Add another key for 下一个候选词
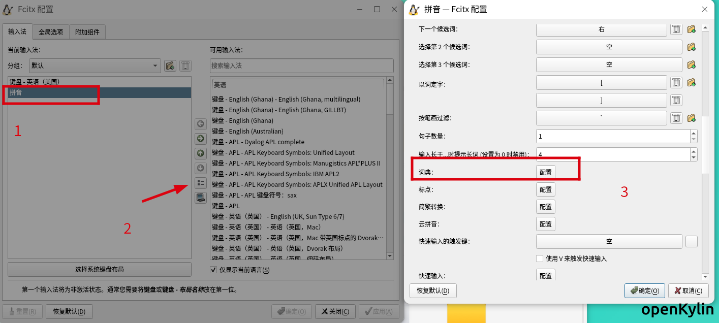Screen dimensions: 719x323 (x=691, y=29)
